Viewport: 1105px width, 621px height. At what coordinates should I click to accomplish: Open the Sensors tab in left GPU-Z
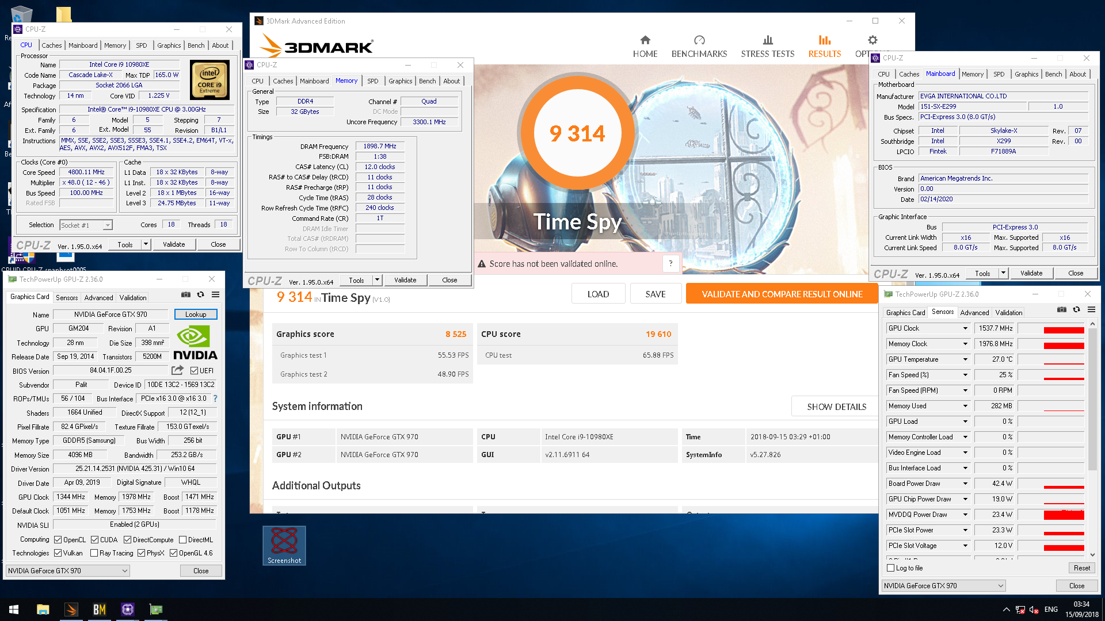67,298
